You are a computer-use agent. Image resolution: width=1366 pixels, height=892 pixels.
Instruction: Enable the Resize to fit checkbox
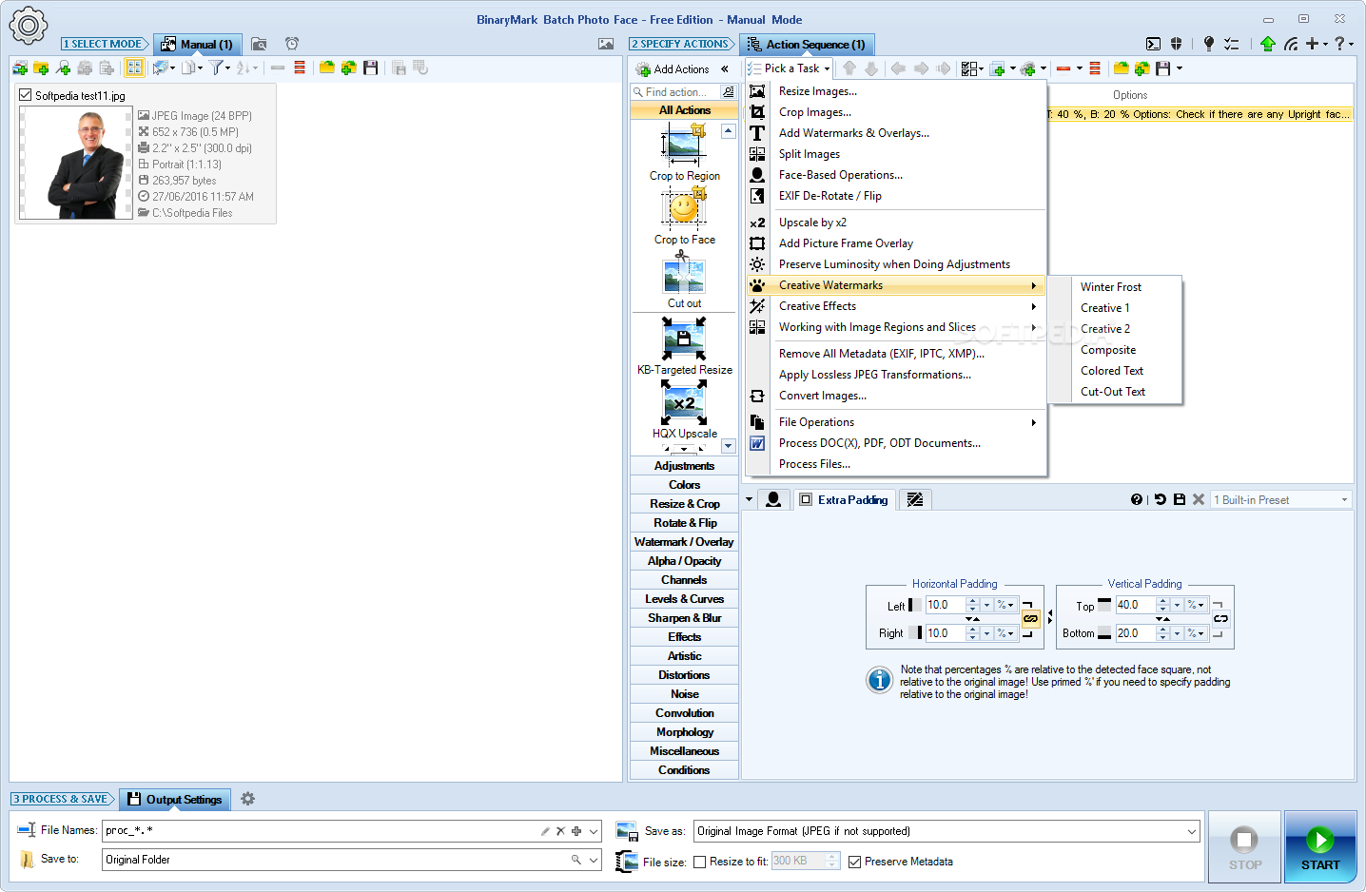click(x=700, y=862)
